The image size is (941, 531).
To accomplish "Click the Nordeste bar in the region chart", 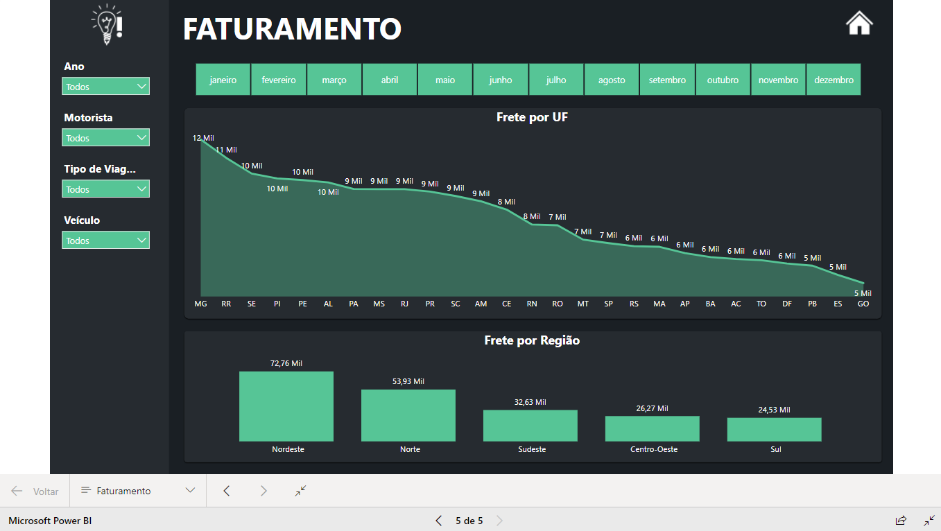I will pyautogui.click(x=286, y=407).
